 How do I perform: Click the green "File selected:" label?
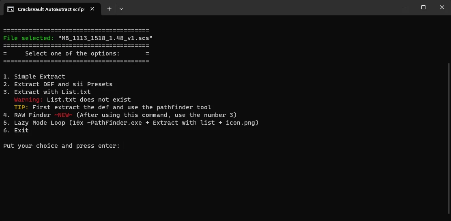click(x=28, y=38)
